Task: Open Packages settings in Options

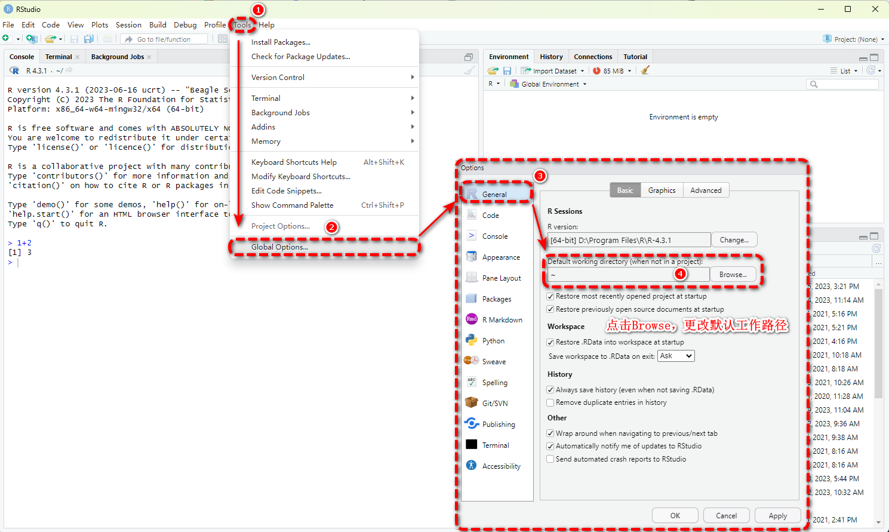Action: pyautogui.click(x=497, y=299)
